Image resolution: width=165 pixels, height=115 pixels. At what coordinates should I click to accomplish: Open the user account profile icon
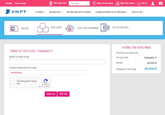tap(153, 3)
